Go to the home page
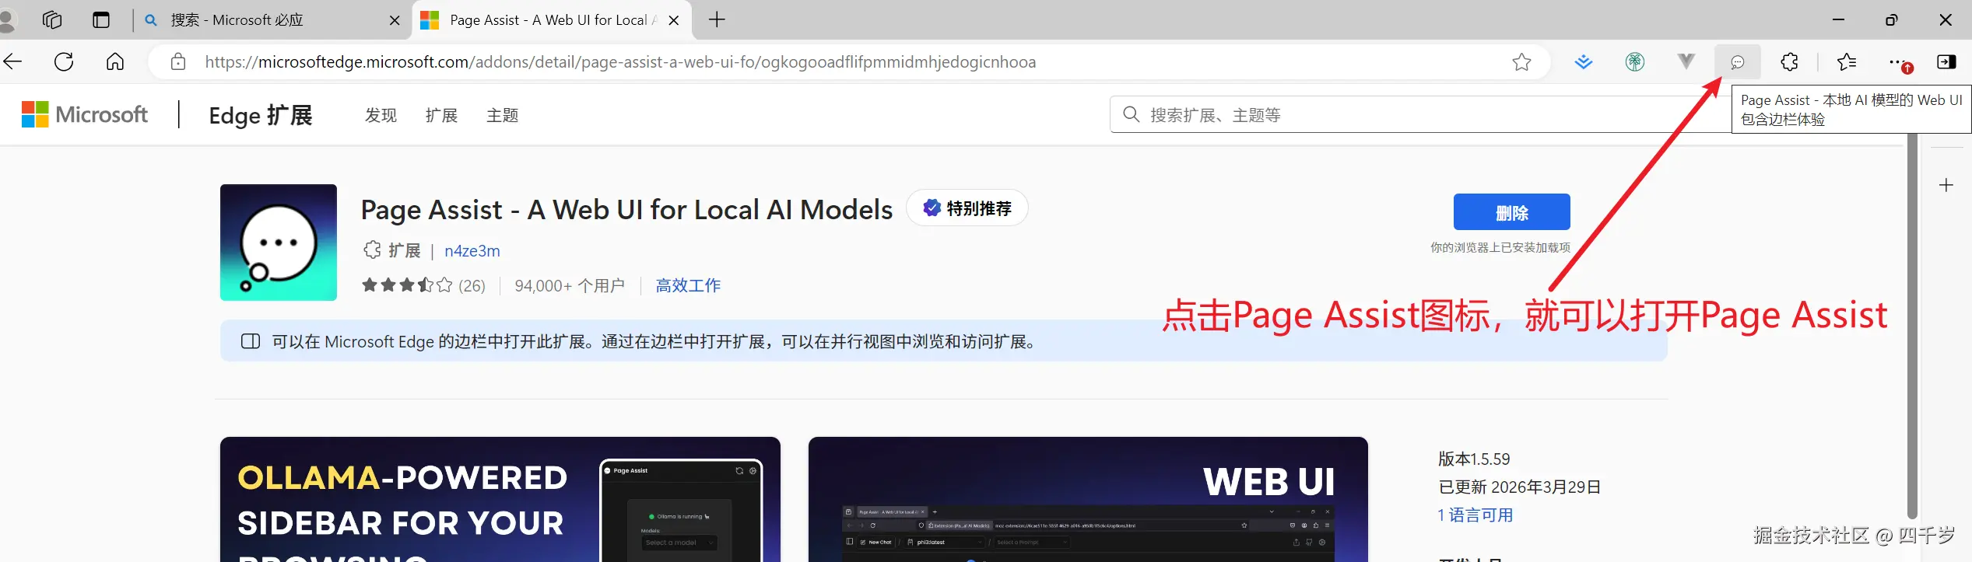The height and width of the screenshot is (562, 1972). coord(115,61)
